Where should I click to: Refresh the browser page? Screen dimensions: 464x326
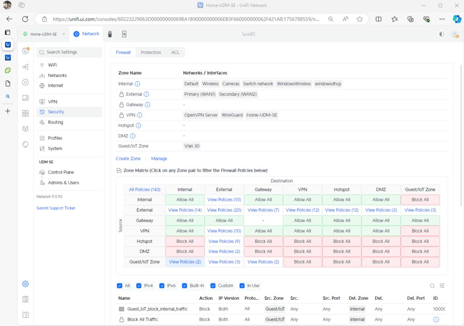point(25,19)
